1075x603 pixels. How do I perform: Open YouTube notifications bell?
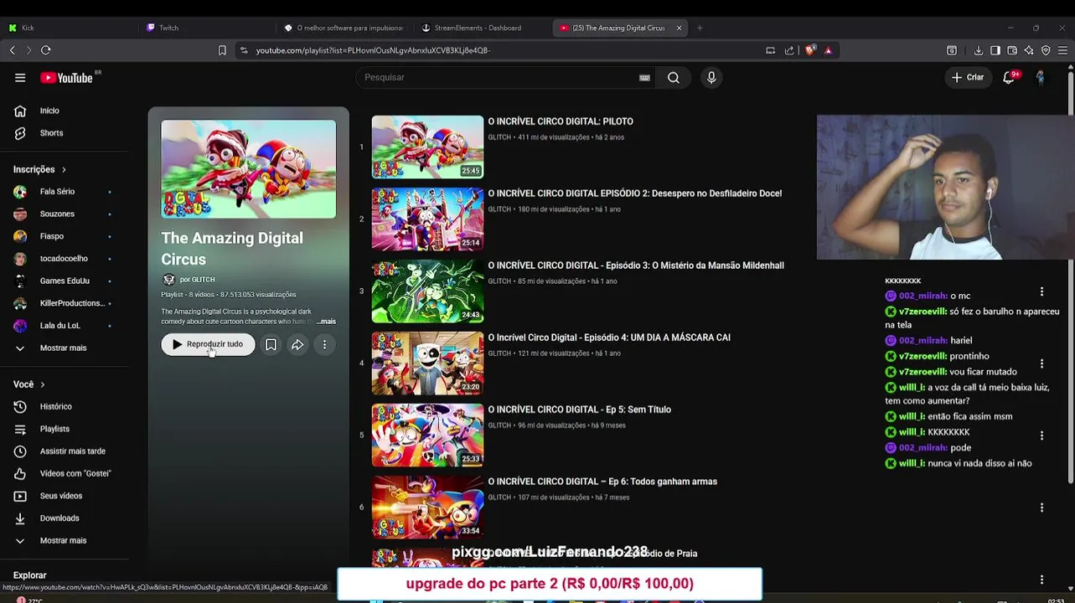point(1009,78)
